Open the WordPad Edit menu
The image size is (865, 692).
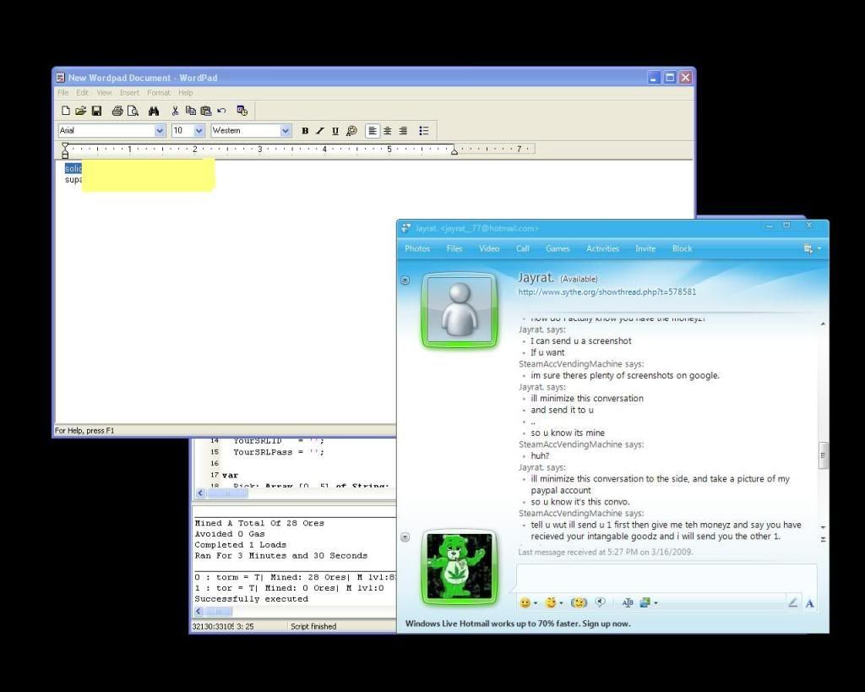pyautogui.click(x=82, y=93)
